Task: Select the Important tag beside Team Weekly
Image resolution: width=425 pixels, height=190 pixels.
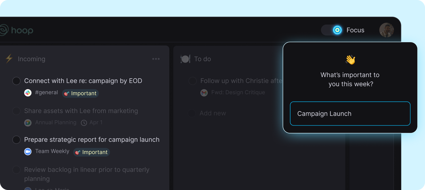Action: [92, 152]
